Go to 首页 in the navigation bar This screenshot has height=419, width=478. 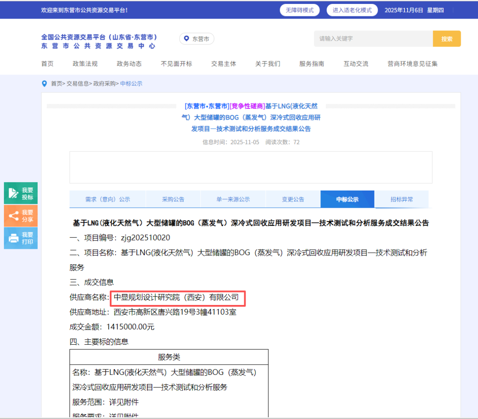click(x=47, y=64)
